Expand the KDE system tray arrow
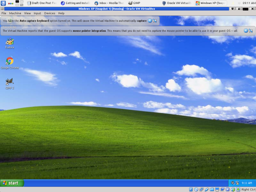Image resolution: width=256 pixels, height=192 pixels. coord(239,3)
